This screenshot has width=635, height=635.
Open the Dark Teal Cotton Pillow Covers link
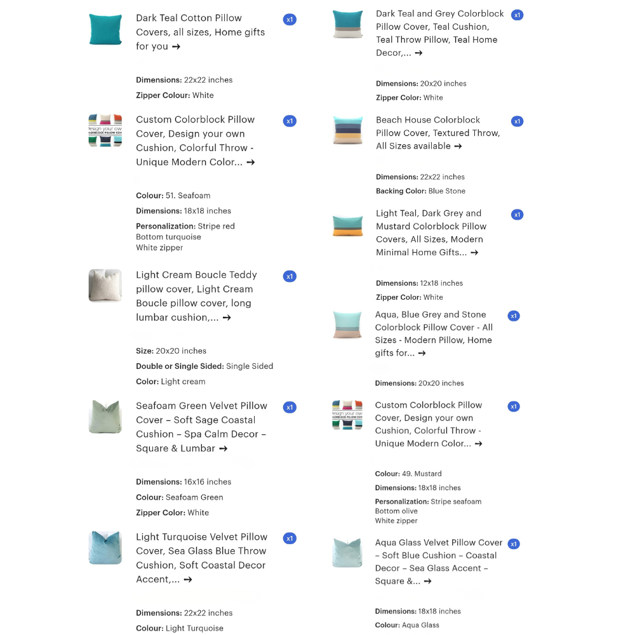(x=201, y=32)
